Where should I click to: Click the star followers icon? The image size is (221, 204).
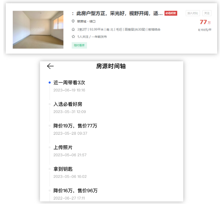point(73,37)
